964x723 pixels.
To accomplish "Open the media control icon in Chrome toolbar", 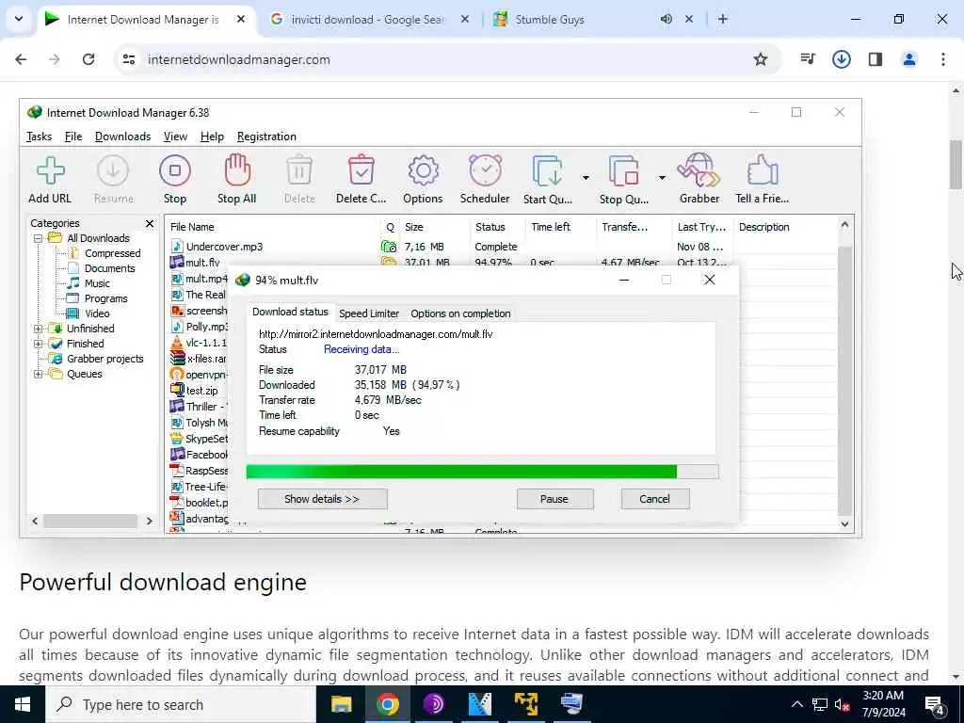I will click(x=808, y=59).
